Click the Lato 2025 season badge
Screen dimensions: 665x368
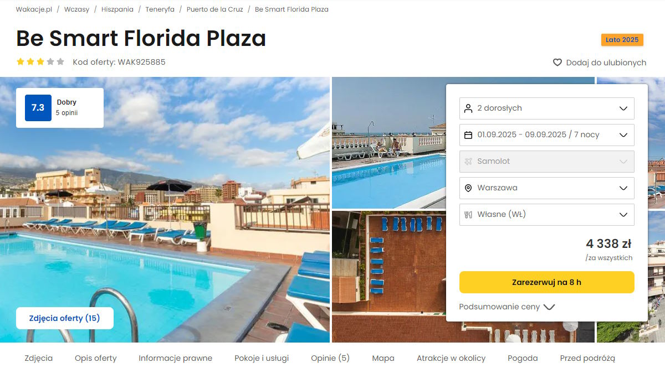click(x=622, y=40)
